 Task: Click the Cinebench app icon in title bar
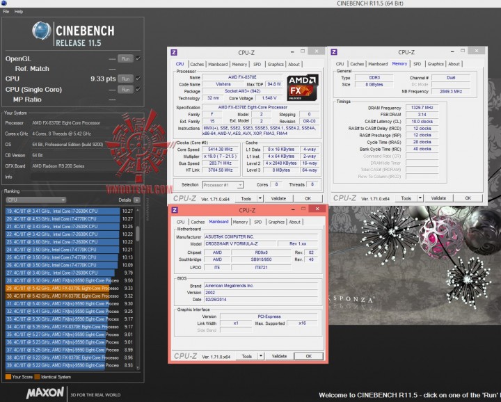tap(3, 3)
